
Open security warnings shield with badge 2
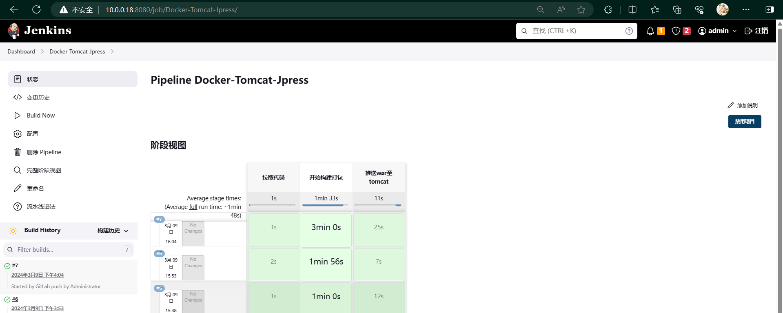point(681,31)
